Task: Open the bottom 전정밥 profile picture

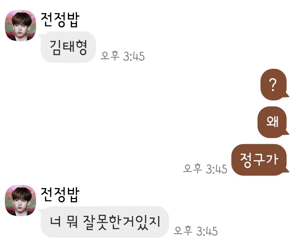Action: click(20, 200)
